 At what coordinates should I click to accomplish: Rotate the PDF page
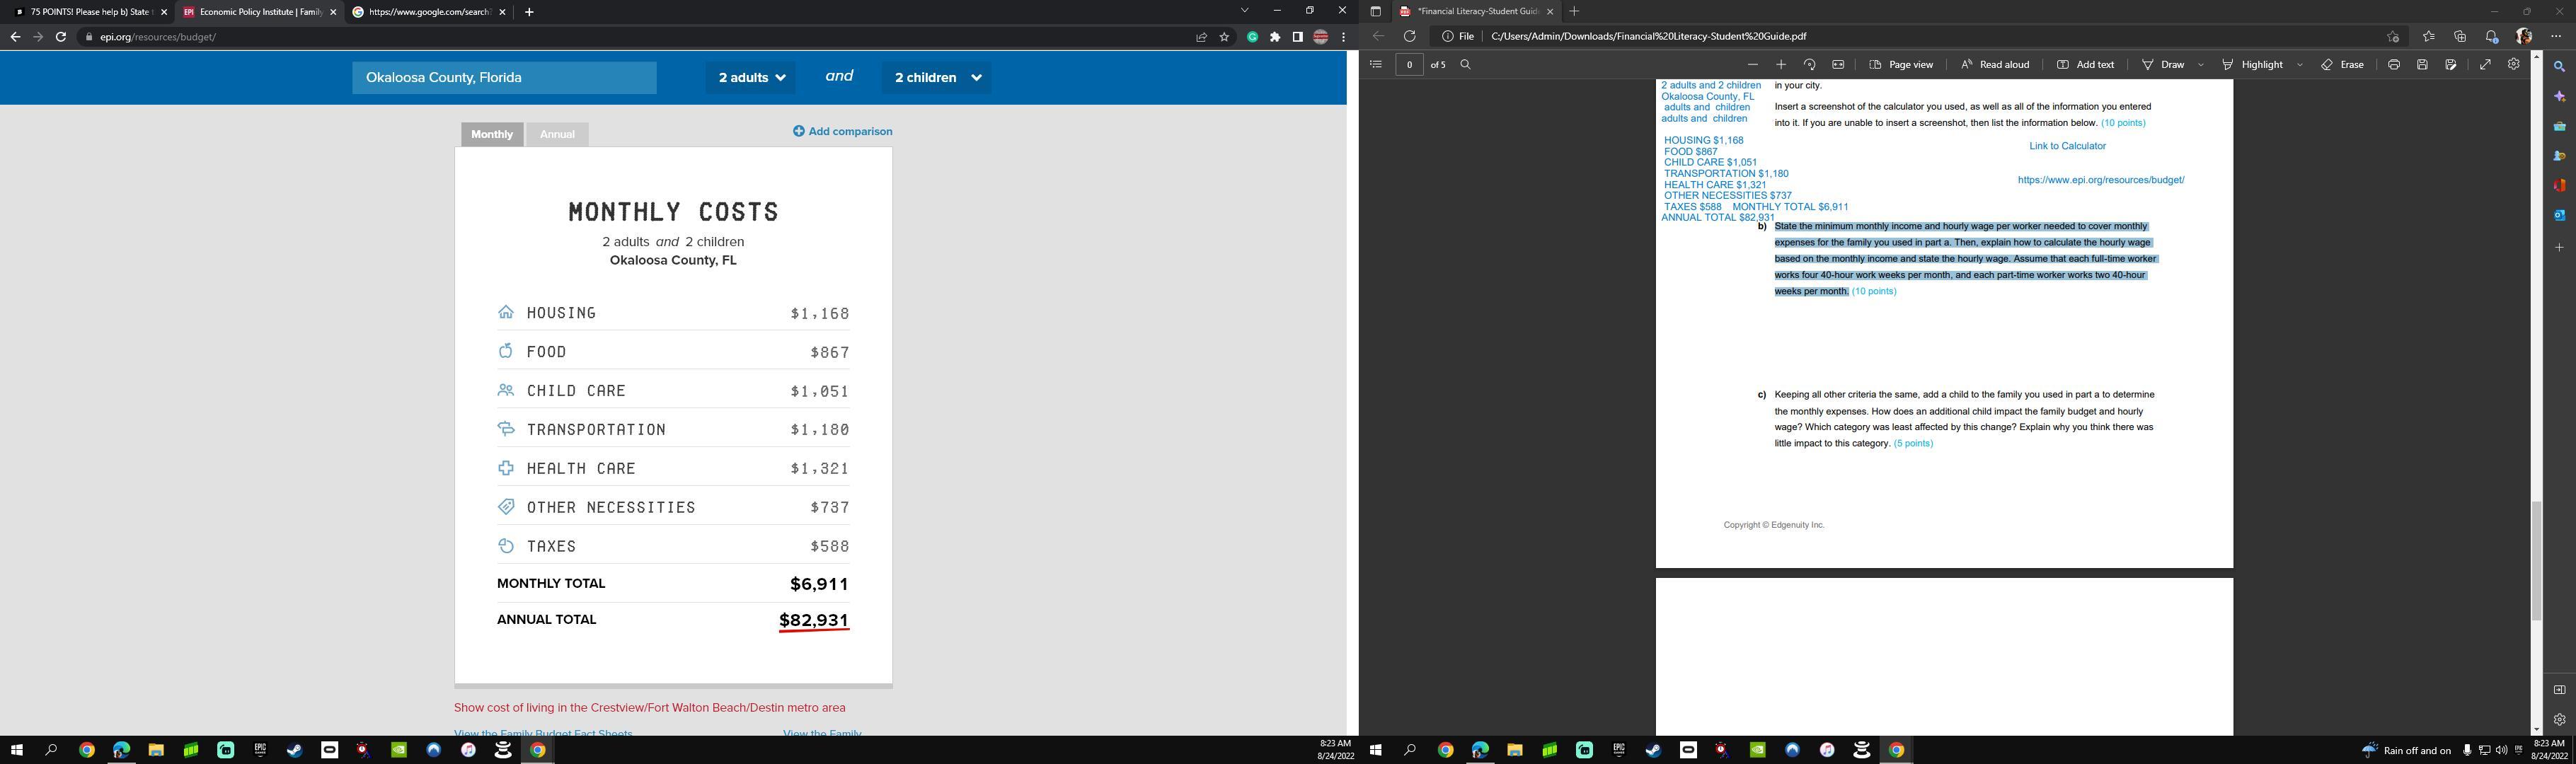(1809, 64)
